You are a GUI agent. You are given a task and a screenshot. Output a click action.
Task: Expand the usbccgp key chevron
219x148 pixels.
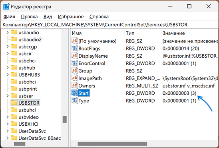[x=8, y=47]
